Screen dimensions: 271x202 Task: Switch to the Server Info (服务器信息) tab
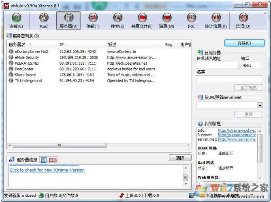[x=23, y=160]
